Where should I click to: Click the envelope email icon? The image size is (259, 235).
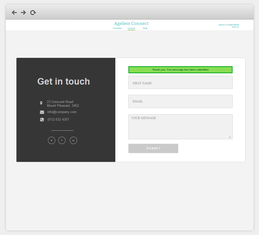42,112
